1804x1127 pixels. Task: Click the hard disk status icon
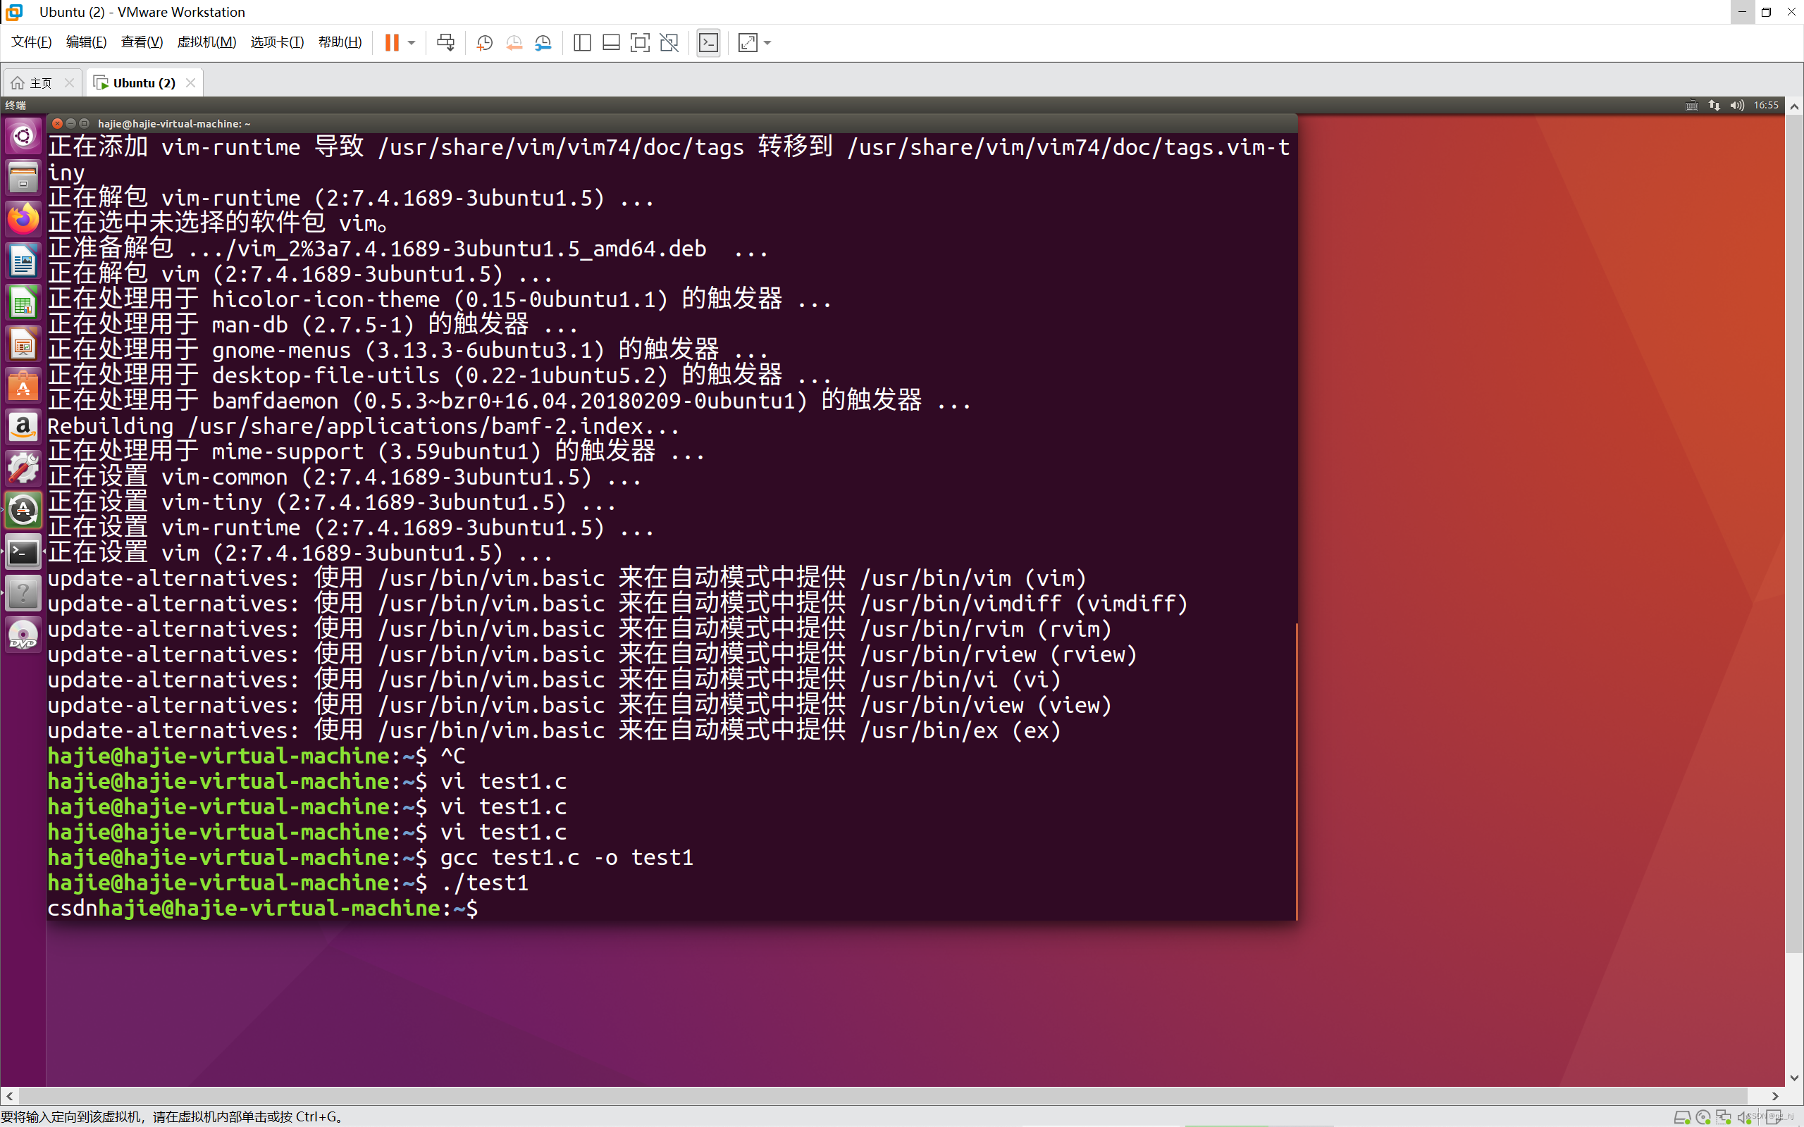(1682, 1117)
